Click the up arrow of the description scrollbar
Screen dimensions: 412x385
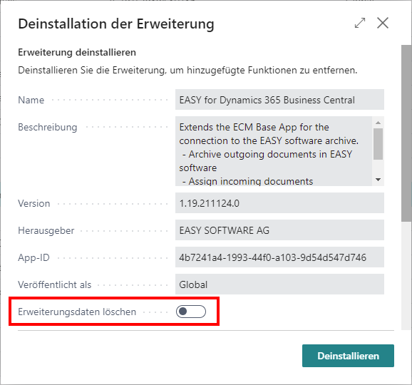pyautogui.click(x=378, y=123)
